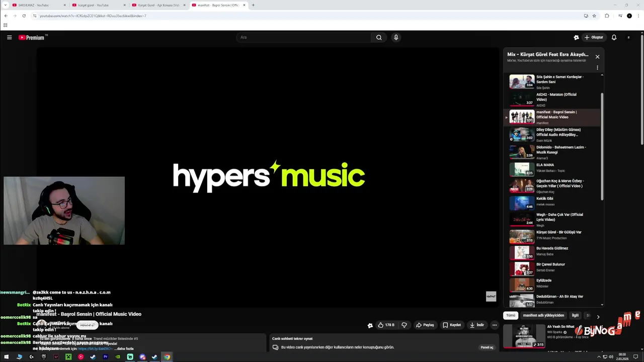Go back with browser back arrow
Screen dimensions: 644x362
click(6, 16)
